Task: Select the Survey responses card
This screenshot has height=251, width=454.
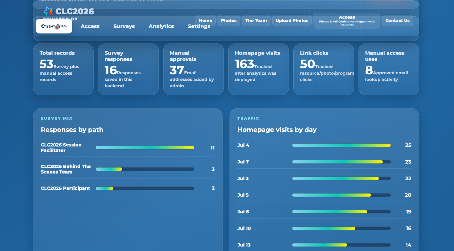Action: (x=128, y=69)
